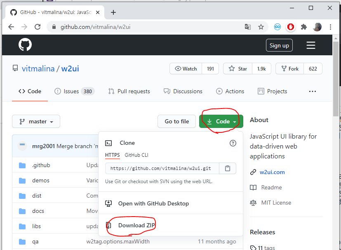This screenshot has width=341, height=250.
Task: Visit the w2ui.com website link
Action: (x=272, y=172)
